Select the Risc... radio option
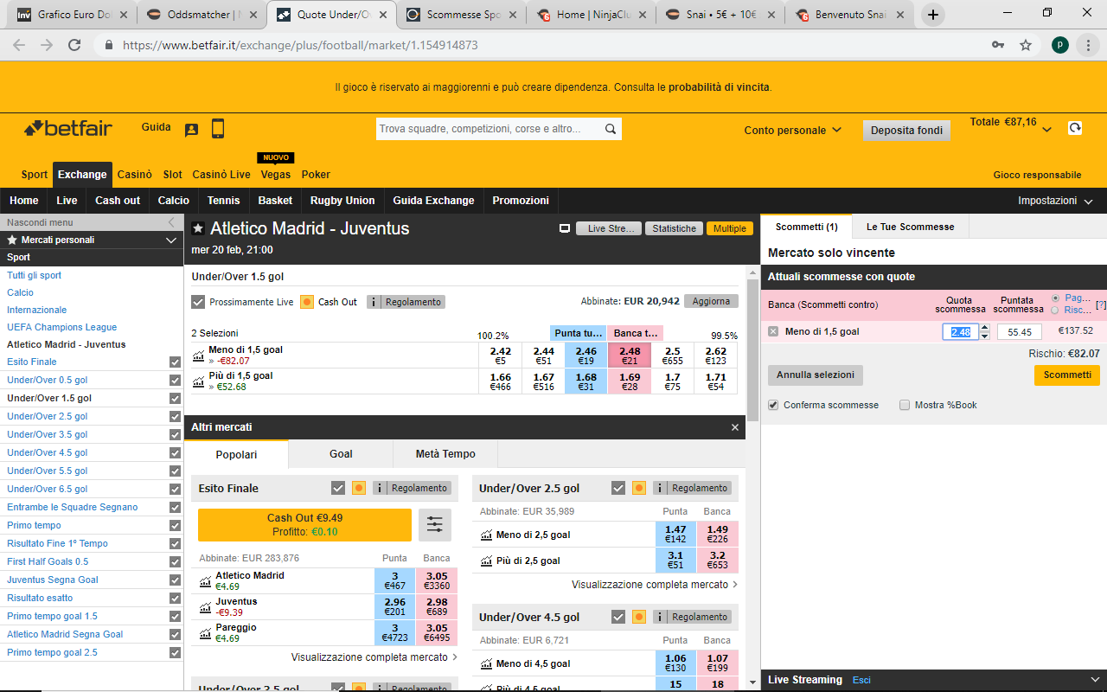This screenshot has width=1107, height=692. (x=1054, y=310)
